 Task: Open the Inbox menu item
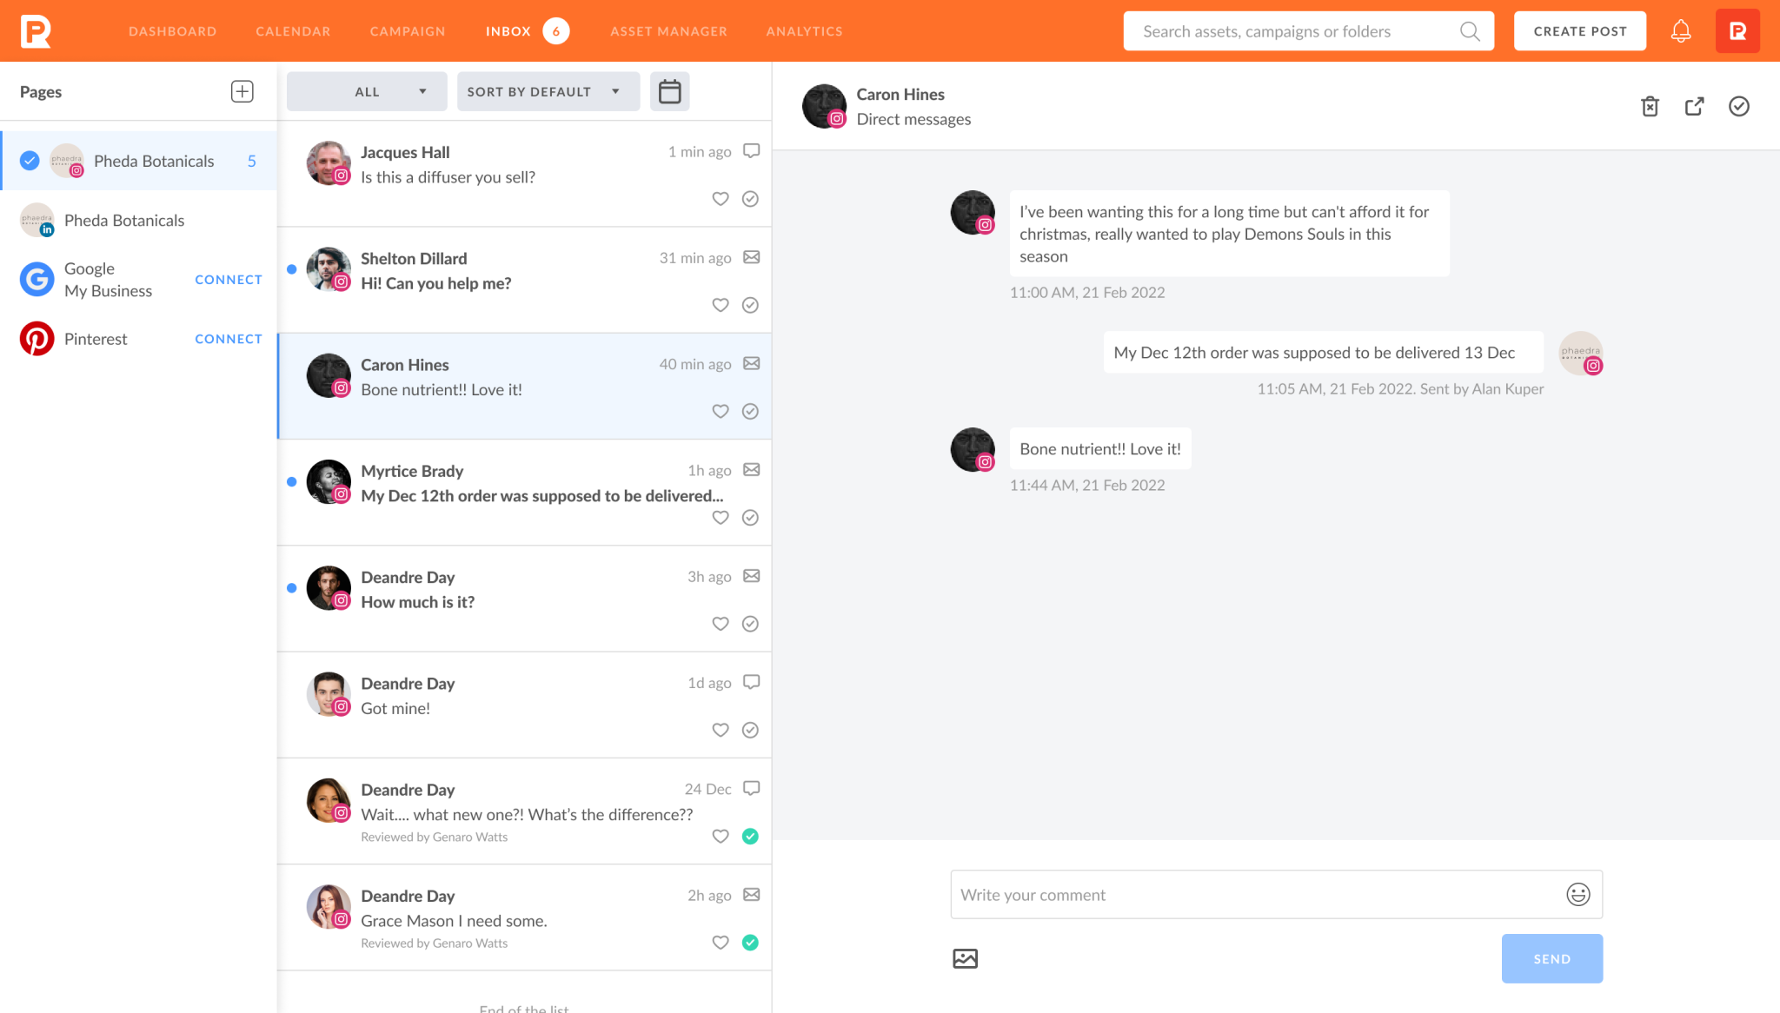coord(508,30)
